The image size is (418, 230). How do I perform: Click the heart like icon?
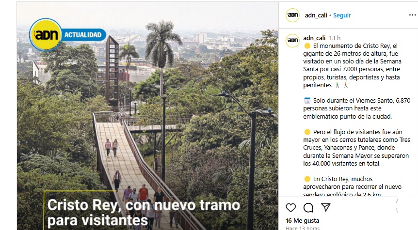click(290, 207)
